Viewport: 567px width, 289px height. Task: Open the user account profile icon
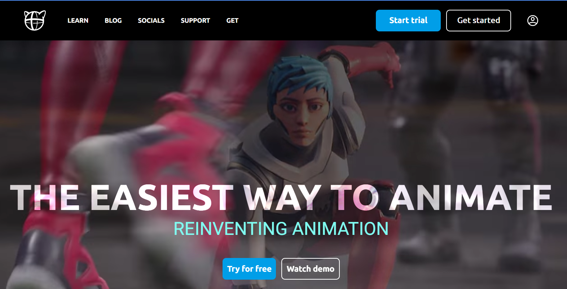(532, 21)
